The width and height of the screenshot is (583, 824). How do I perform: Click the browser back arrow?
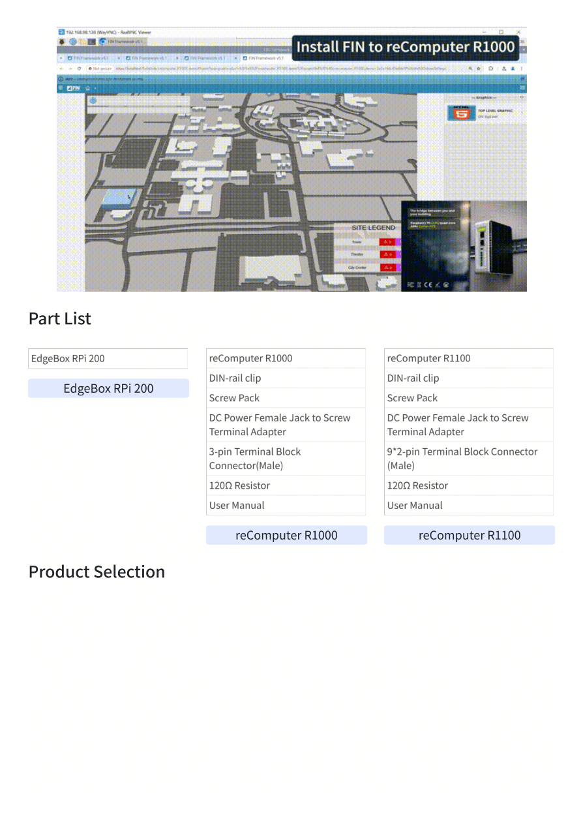coord(62,68)
